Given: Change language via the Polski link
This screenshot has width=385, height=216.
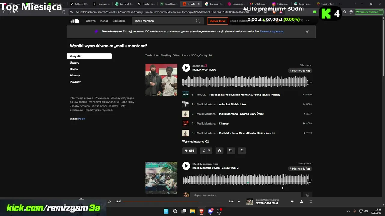Looking at the screenshot, I should tap(82, 118).
